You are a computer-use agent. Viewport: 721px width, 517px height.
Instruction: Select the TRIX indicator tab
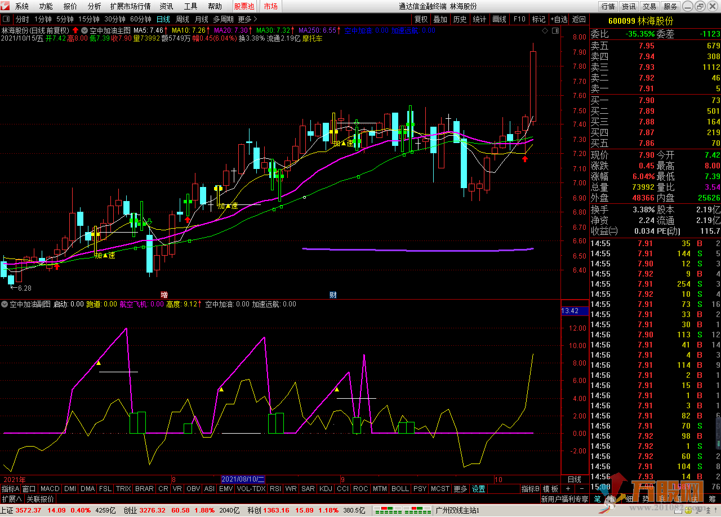click(123, 489)
